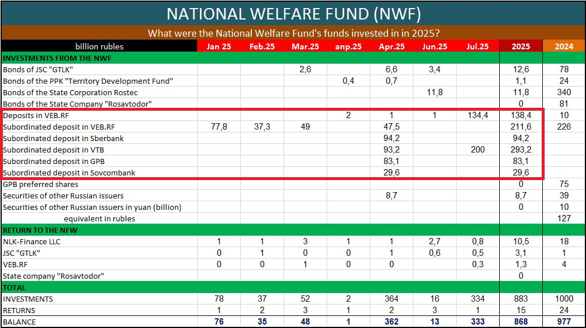
Task: Select the '340' Rostec 2024 cell
Action: click(x=564, y=92)
